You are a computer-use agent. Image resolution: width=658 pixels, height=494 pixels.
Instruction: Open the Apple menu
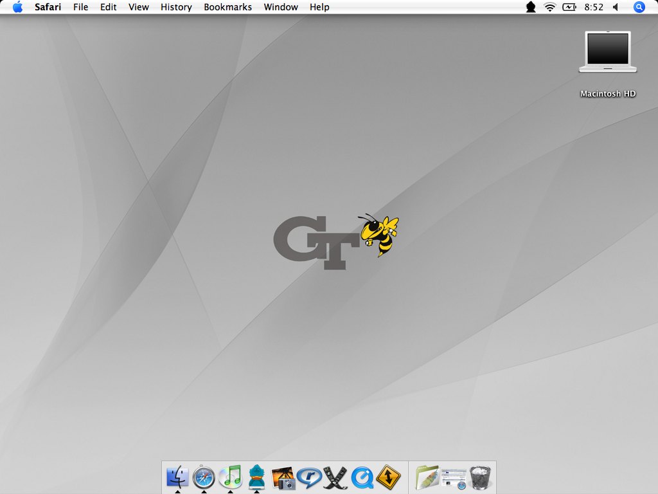point(17,7)
